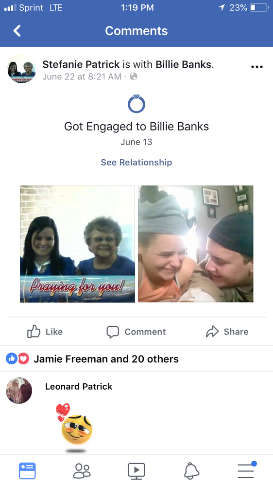
Task: Open Leonard Patrick's profile name
Action: (x=79, y=386)
